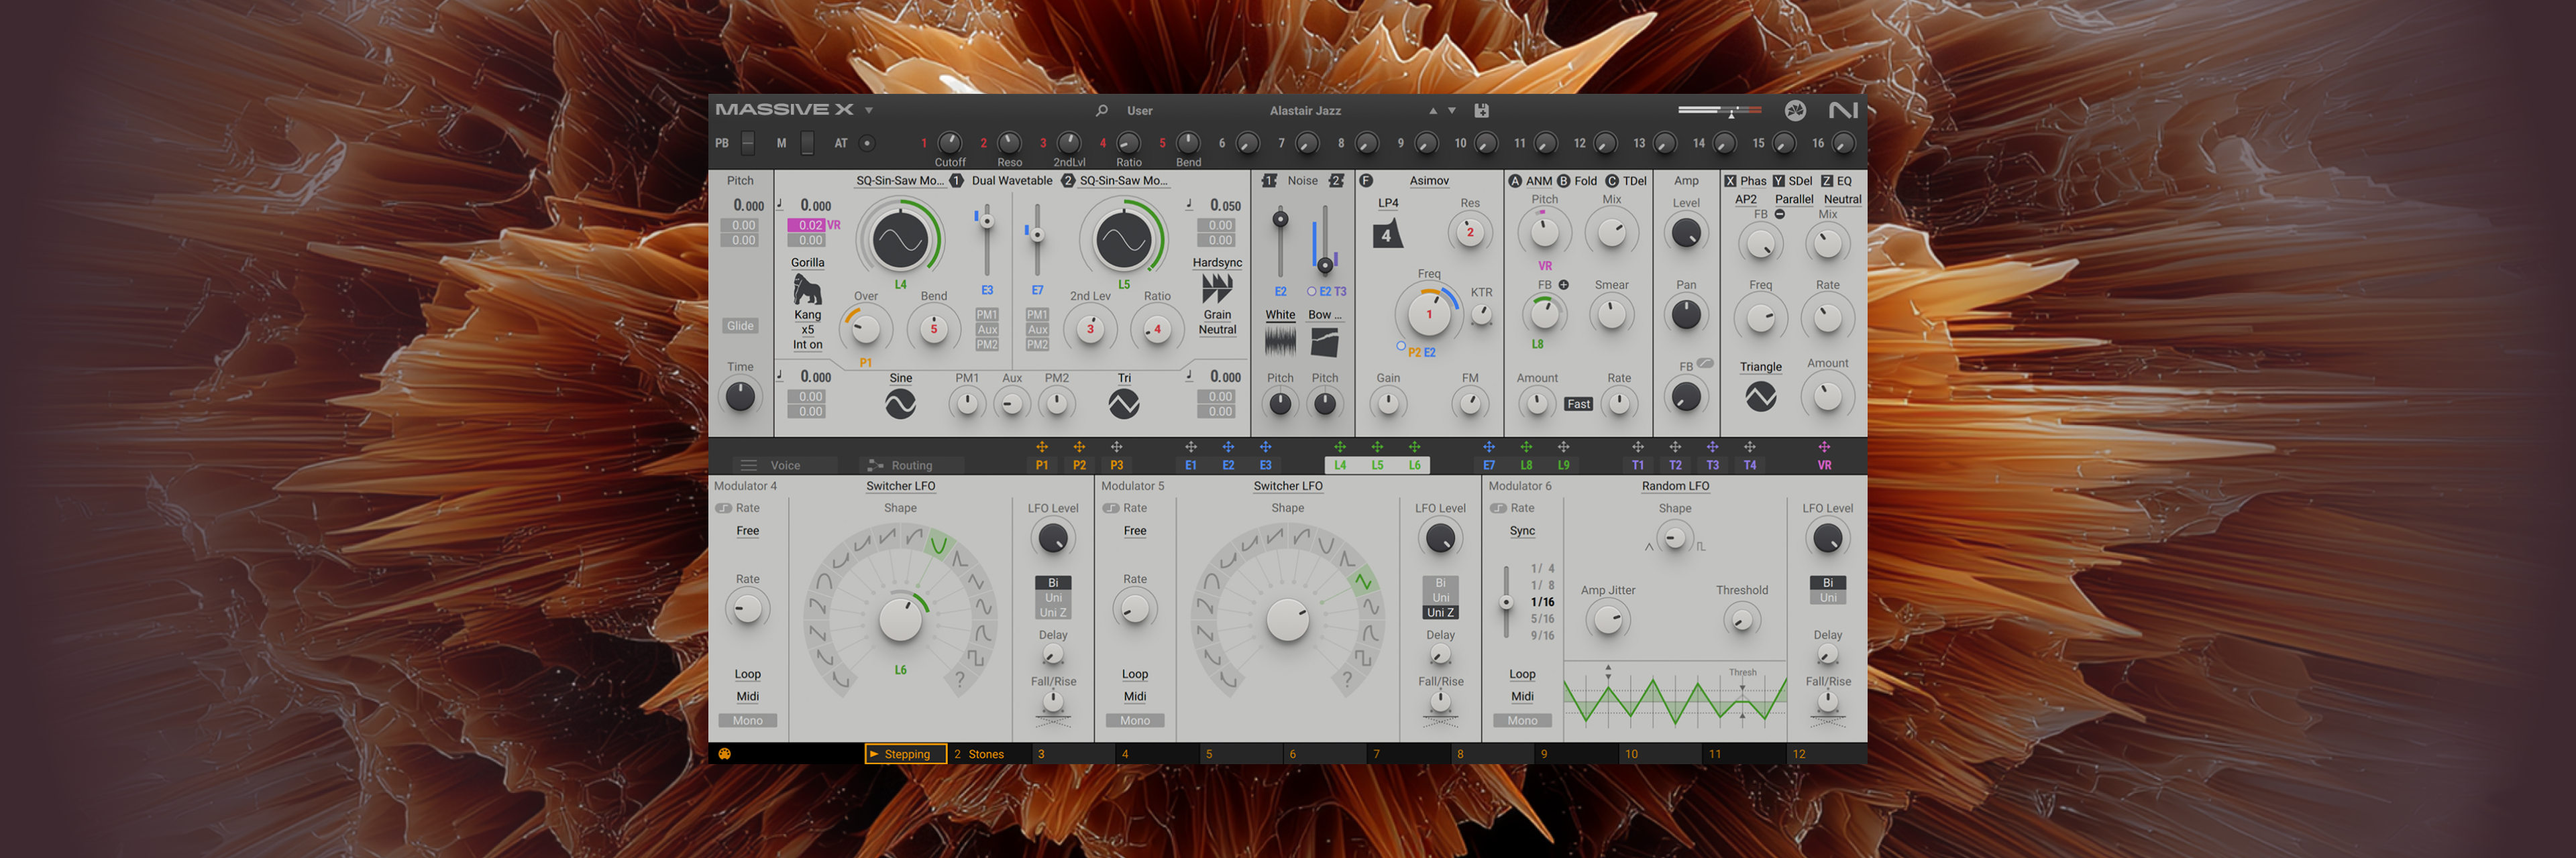
Task: Select the square wave shape in Modulator 5
Action: pyautogui.click(x=1363, y=657)
